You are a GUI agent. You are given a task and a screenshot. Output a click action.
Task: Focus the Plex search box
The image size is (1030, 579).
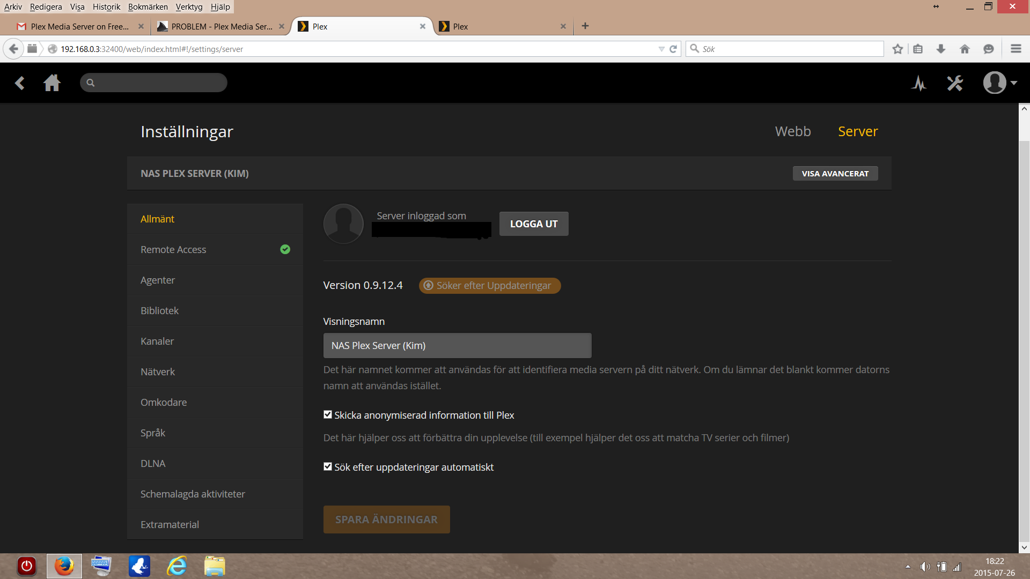click(x=153, y=83)
